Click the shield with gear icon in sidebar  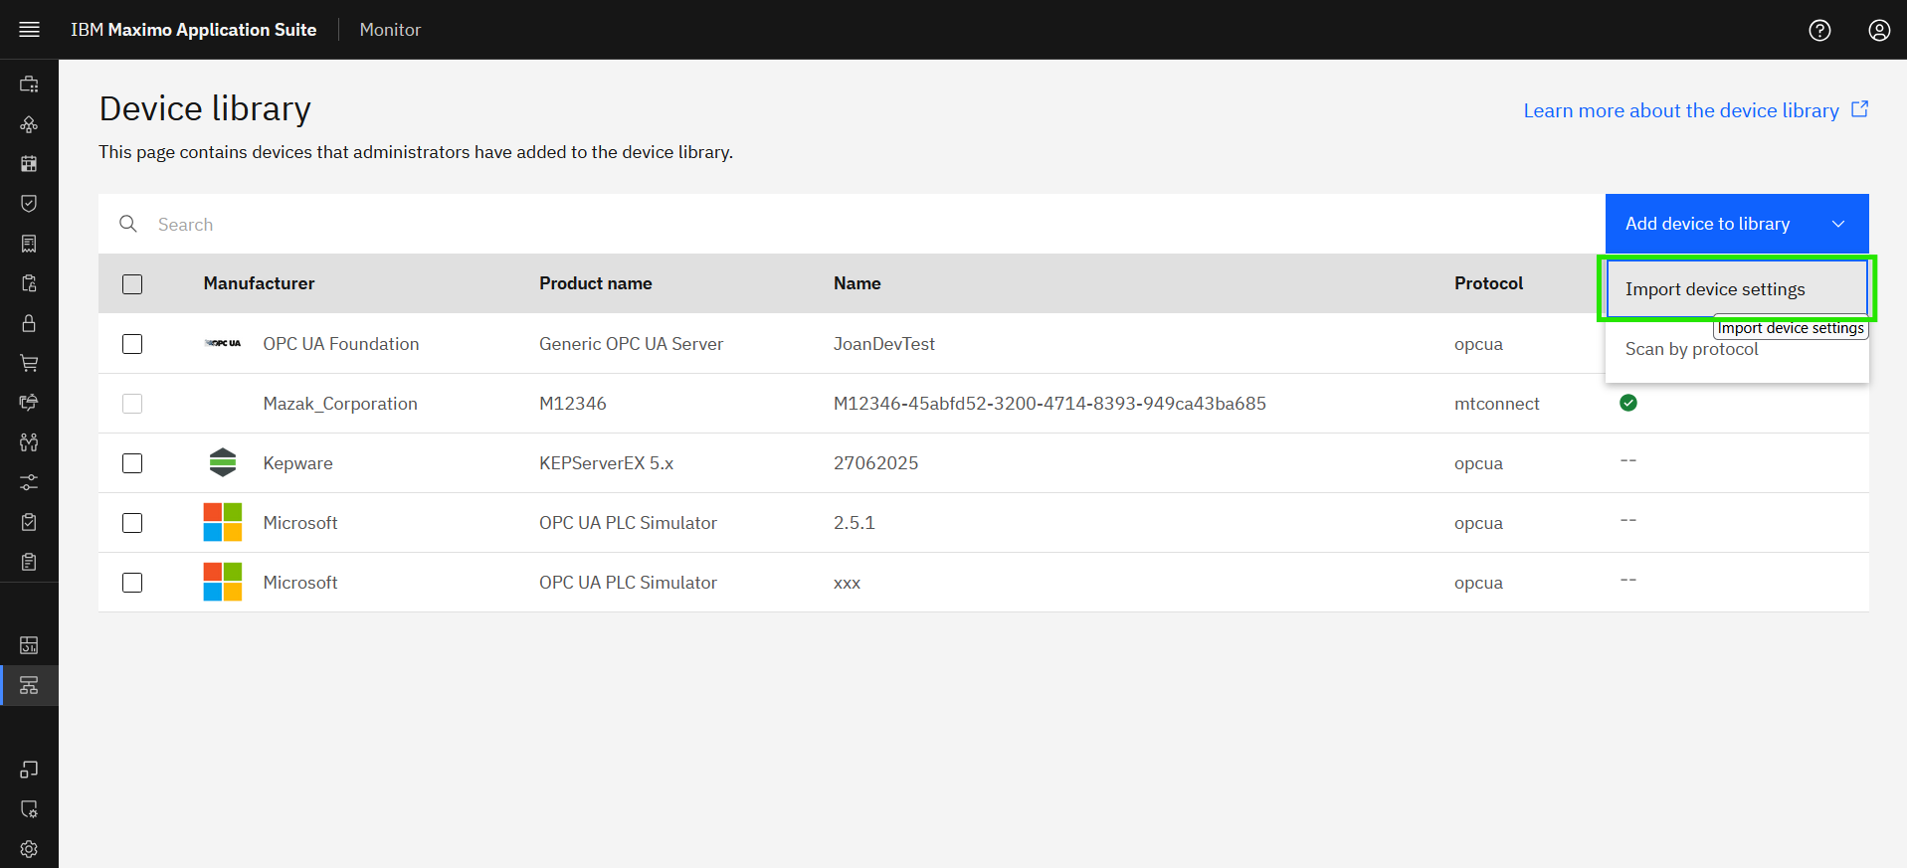[29, 809]
